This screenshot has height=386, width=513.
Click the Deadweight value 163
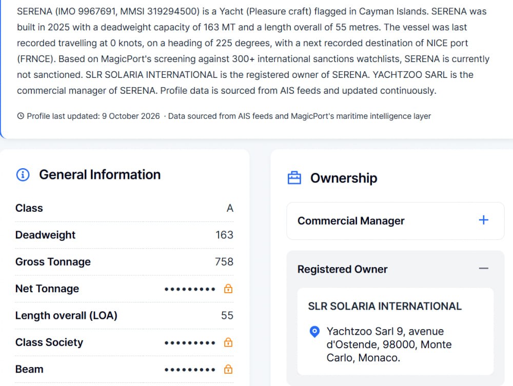(x=225, y=235)
